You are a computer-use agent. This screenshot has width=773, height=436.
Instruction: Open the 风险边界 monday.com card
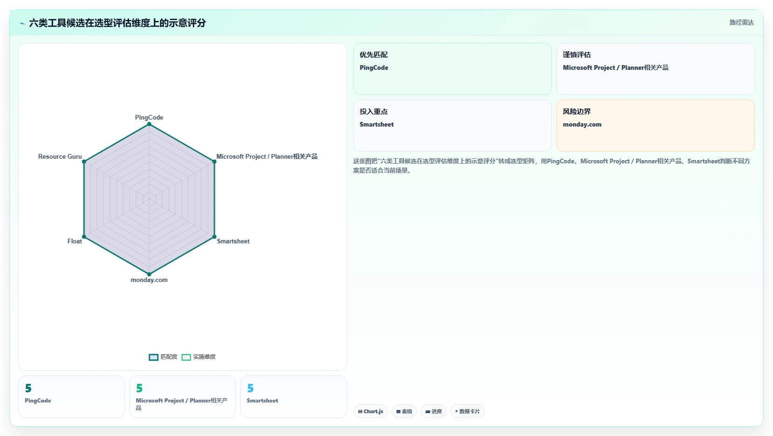(656, 126)
